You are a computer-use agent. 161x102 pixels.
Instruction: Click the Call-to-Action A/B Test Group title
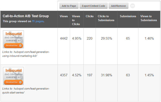pos(26,16)
